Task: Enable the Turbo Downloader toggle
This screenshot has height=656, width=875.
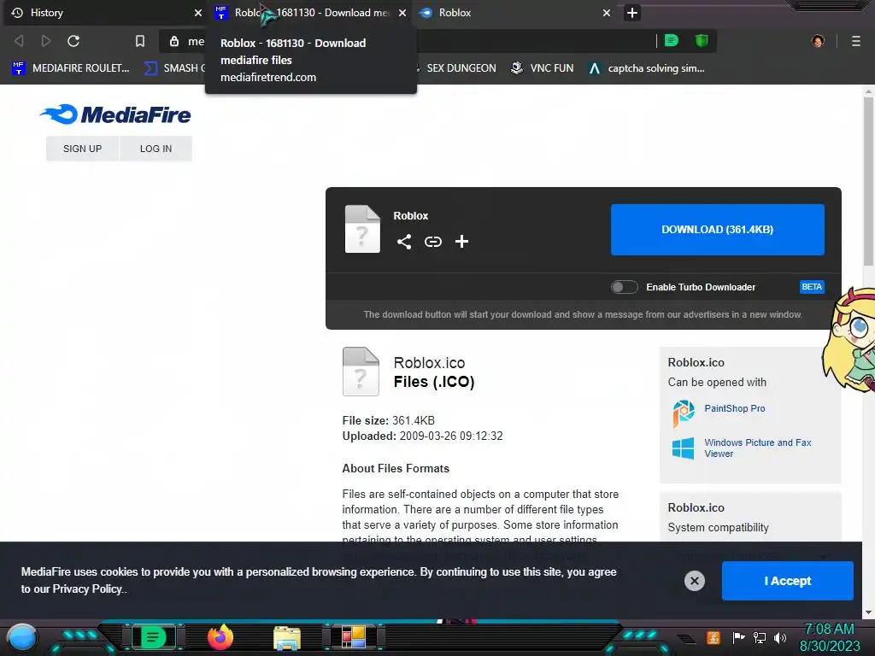Action: click(624, 287)
